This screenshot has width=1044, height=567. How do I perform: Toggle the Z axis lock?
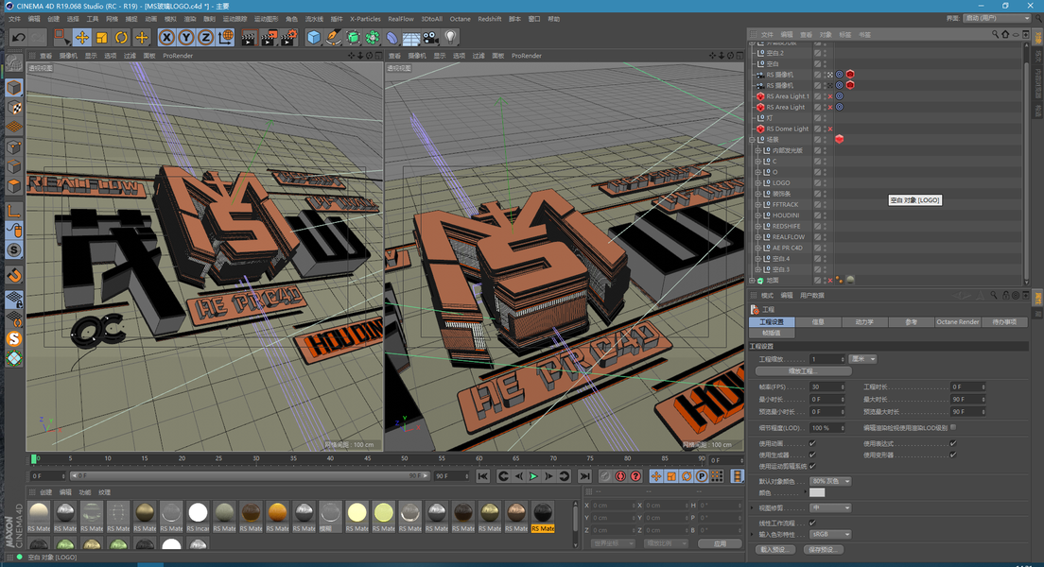click(206, 37)
